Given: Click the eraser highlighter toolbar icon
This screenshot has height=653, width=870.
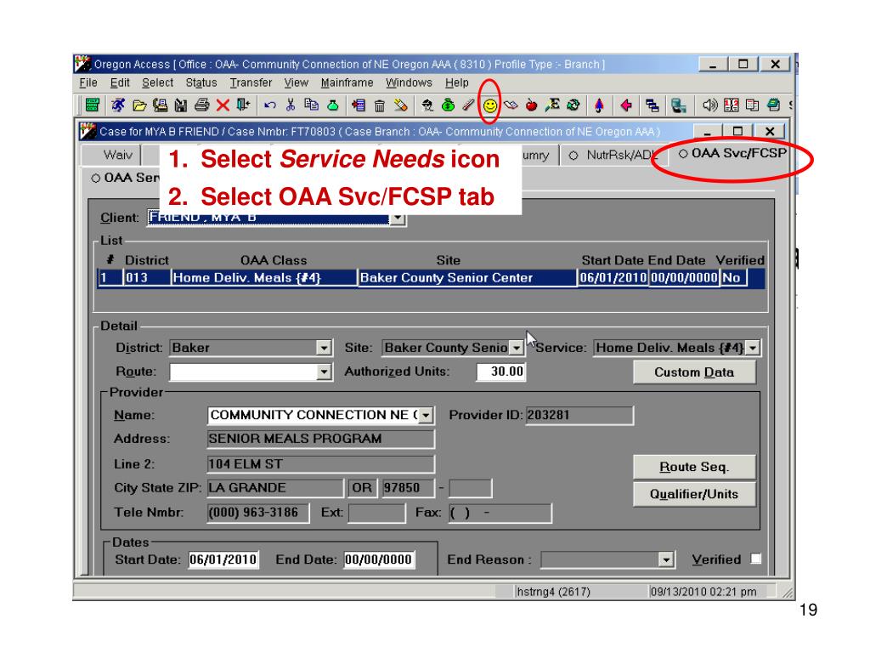Looking at the screenshot, I should [401, 105].
